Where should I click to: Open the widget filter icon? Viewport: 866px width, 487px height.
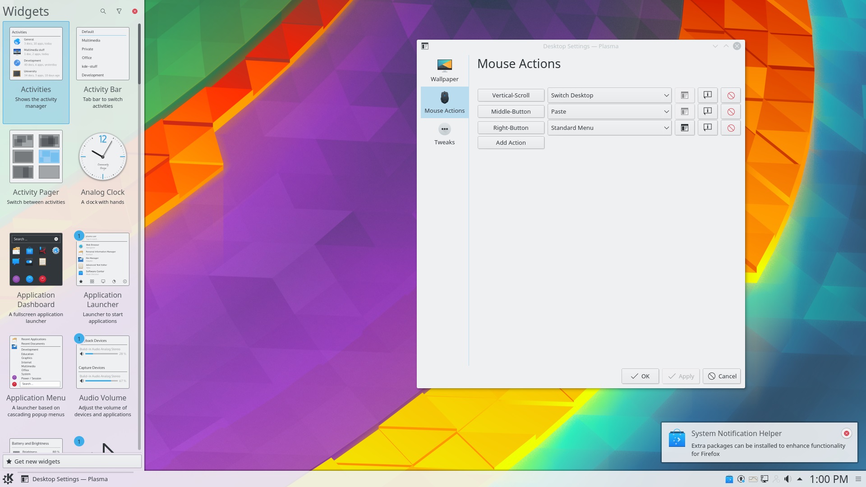click(119, 11)
